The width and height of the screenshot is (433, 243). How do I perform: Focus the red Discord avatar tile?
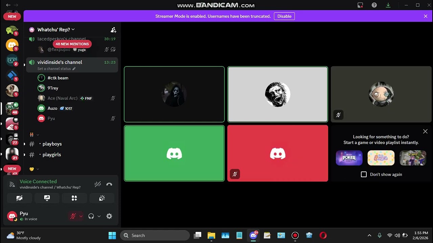click(278, 154)
